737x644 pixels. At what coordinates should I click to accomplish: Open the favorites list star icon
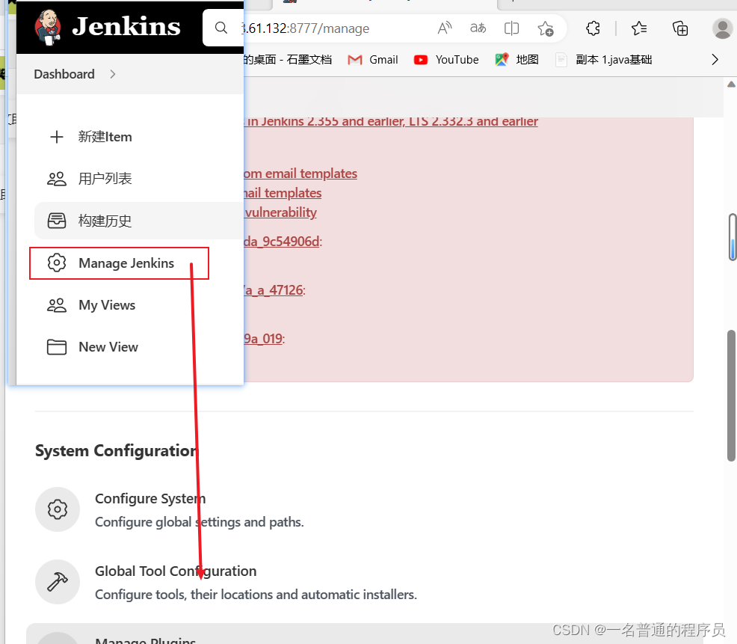(x=639, y=28)
